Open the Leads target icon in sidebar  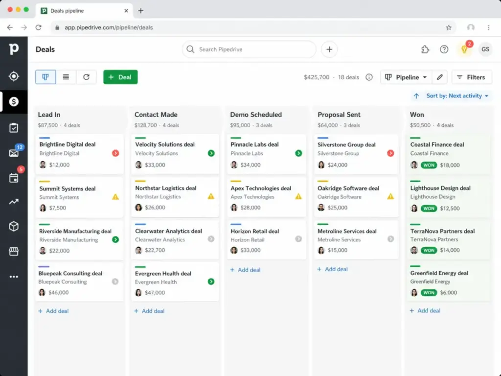click(14, 76)
